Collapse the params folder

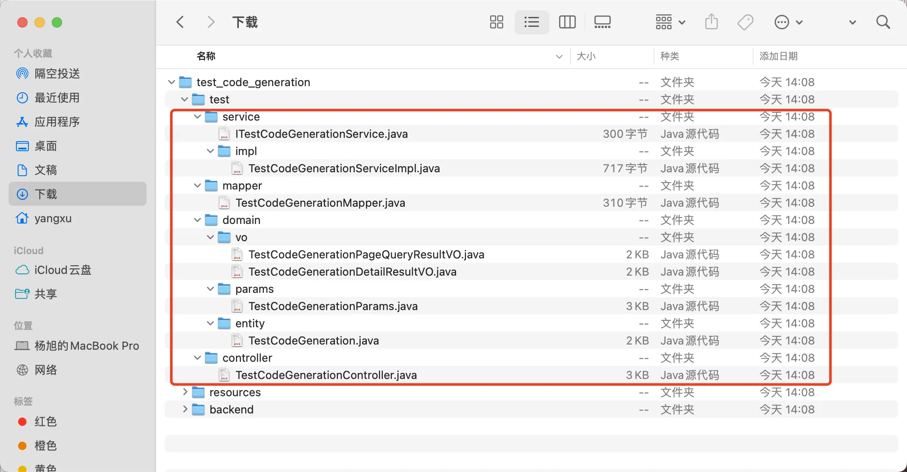[x=210, y=289]
